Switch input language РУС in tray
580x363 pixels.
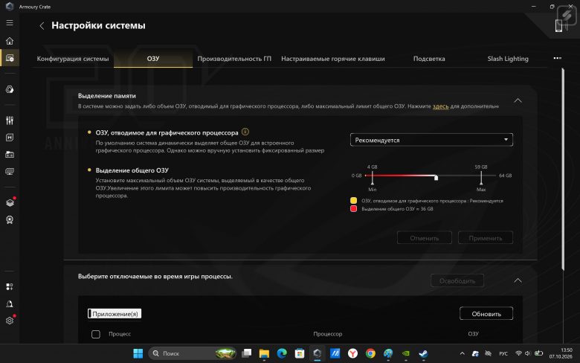tap(503, 354)
